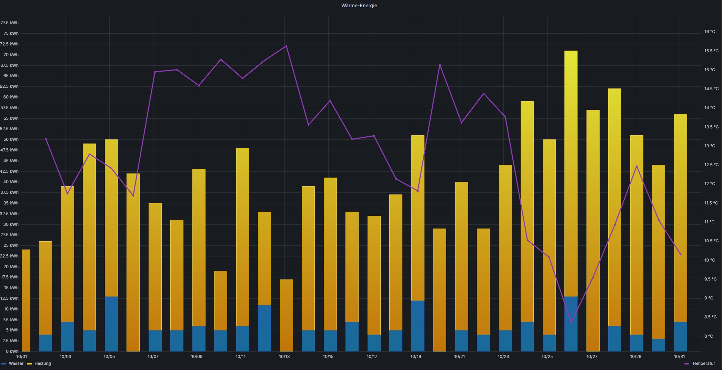Click the first Temperatur data point on 10/02
Viewport: 722px width, 370px height.
click(46, 139)
